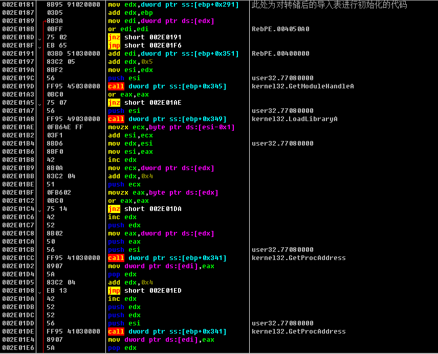The image size is (438, 354).
Task: Select instruction add edx,ebp
Action: click(x=130, y=13)
